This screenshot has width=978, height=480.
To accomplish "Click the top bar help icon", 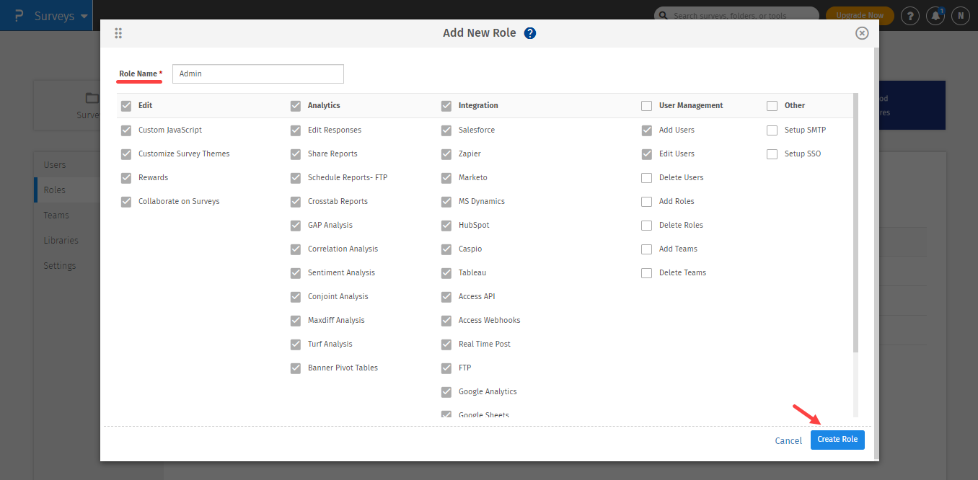I will pyautogui.click(x=910, y=15).
